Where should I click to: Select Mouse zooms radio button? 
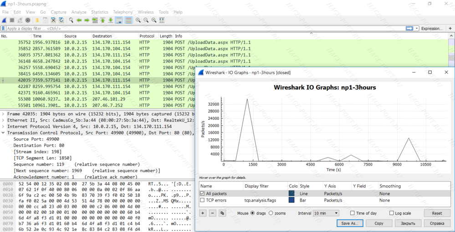click(271, 213)
